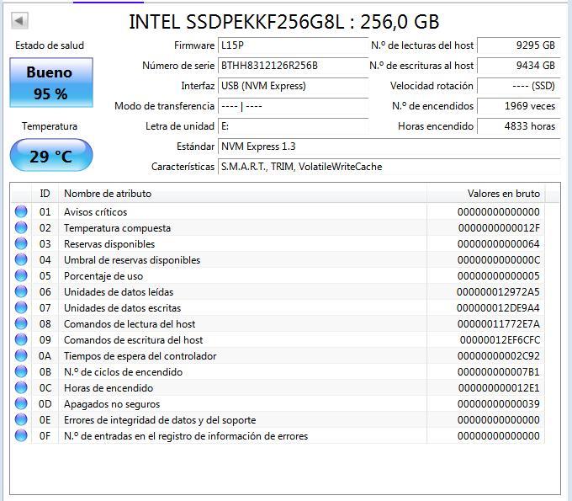Click the Interfaz field USB (NVM Express)

click(x=293, y=86)
